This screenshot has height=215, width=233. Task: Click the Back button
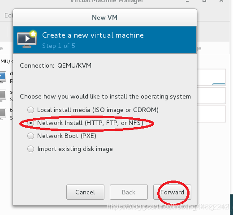click(x=129, y=192)
